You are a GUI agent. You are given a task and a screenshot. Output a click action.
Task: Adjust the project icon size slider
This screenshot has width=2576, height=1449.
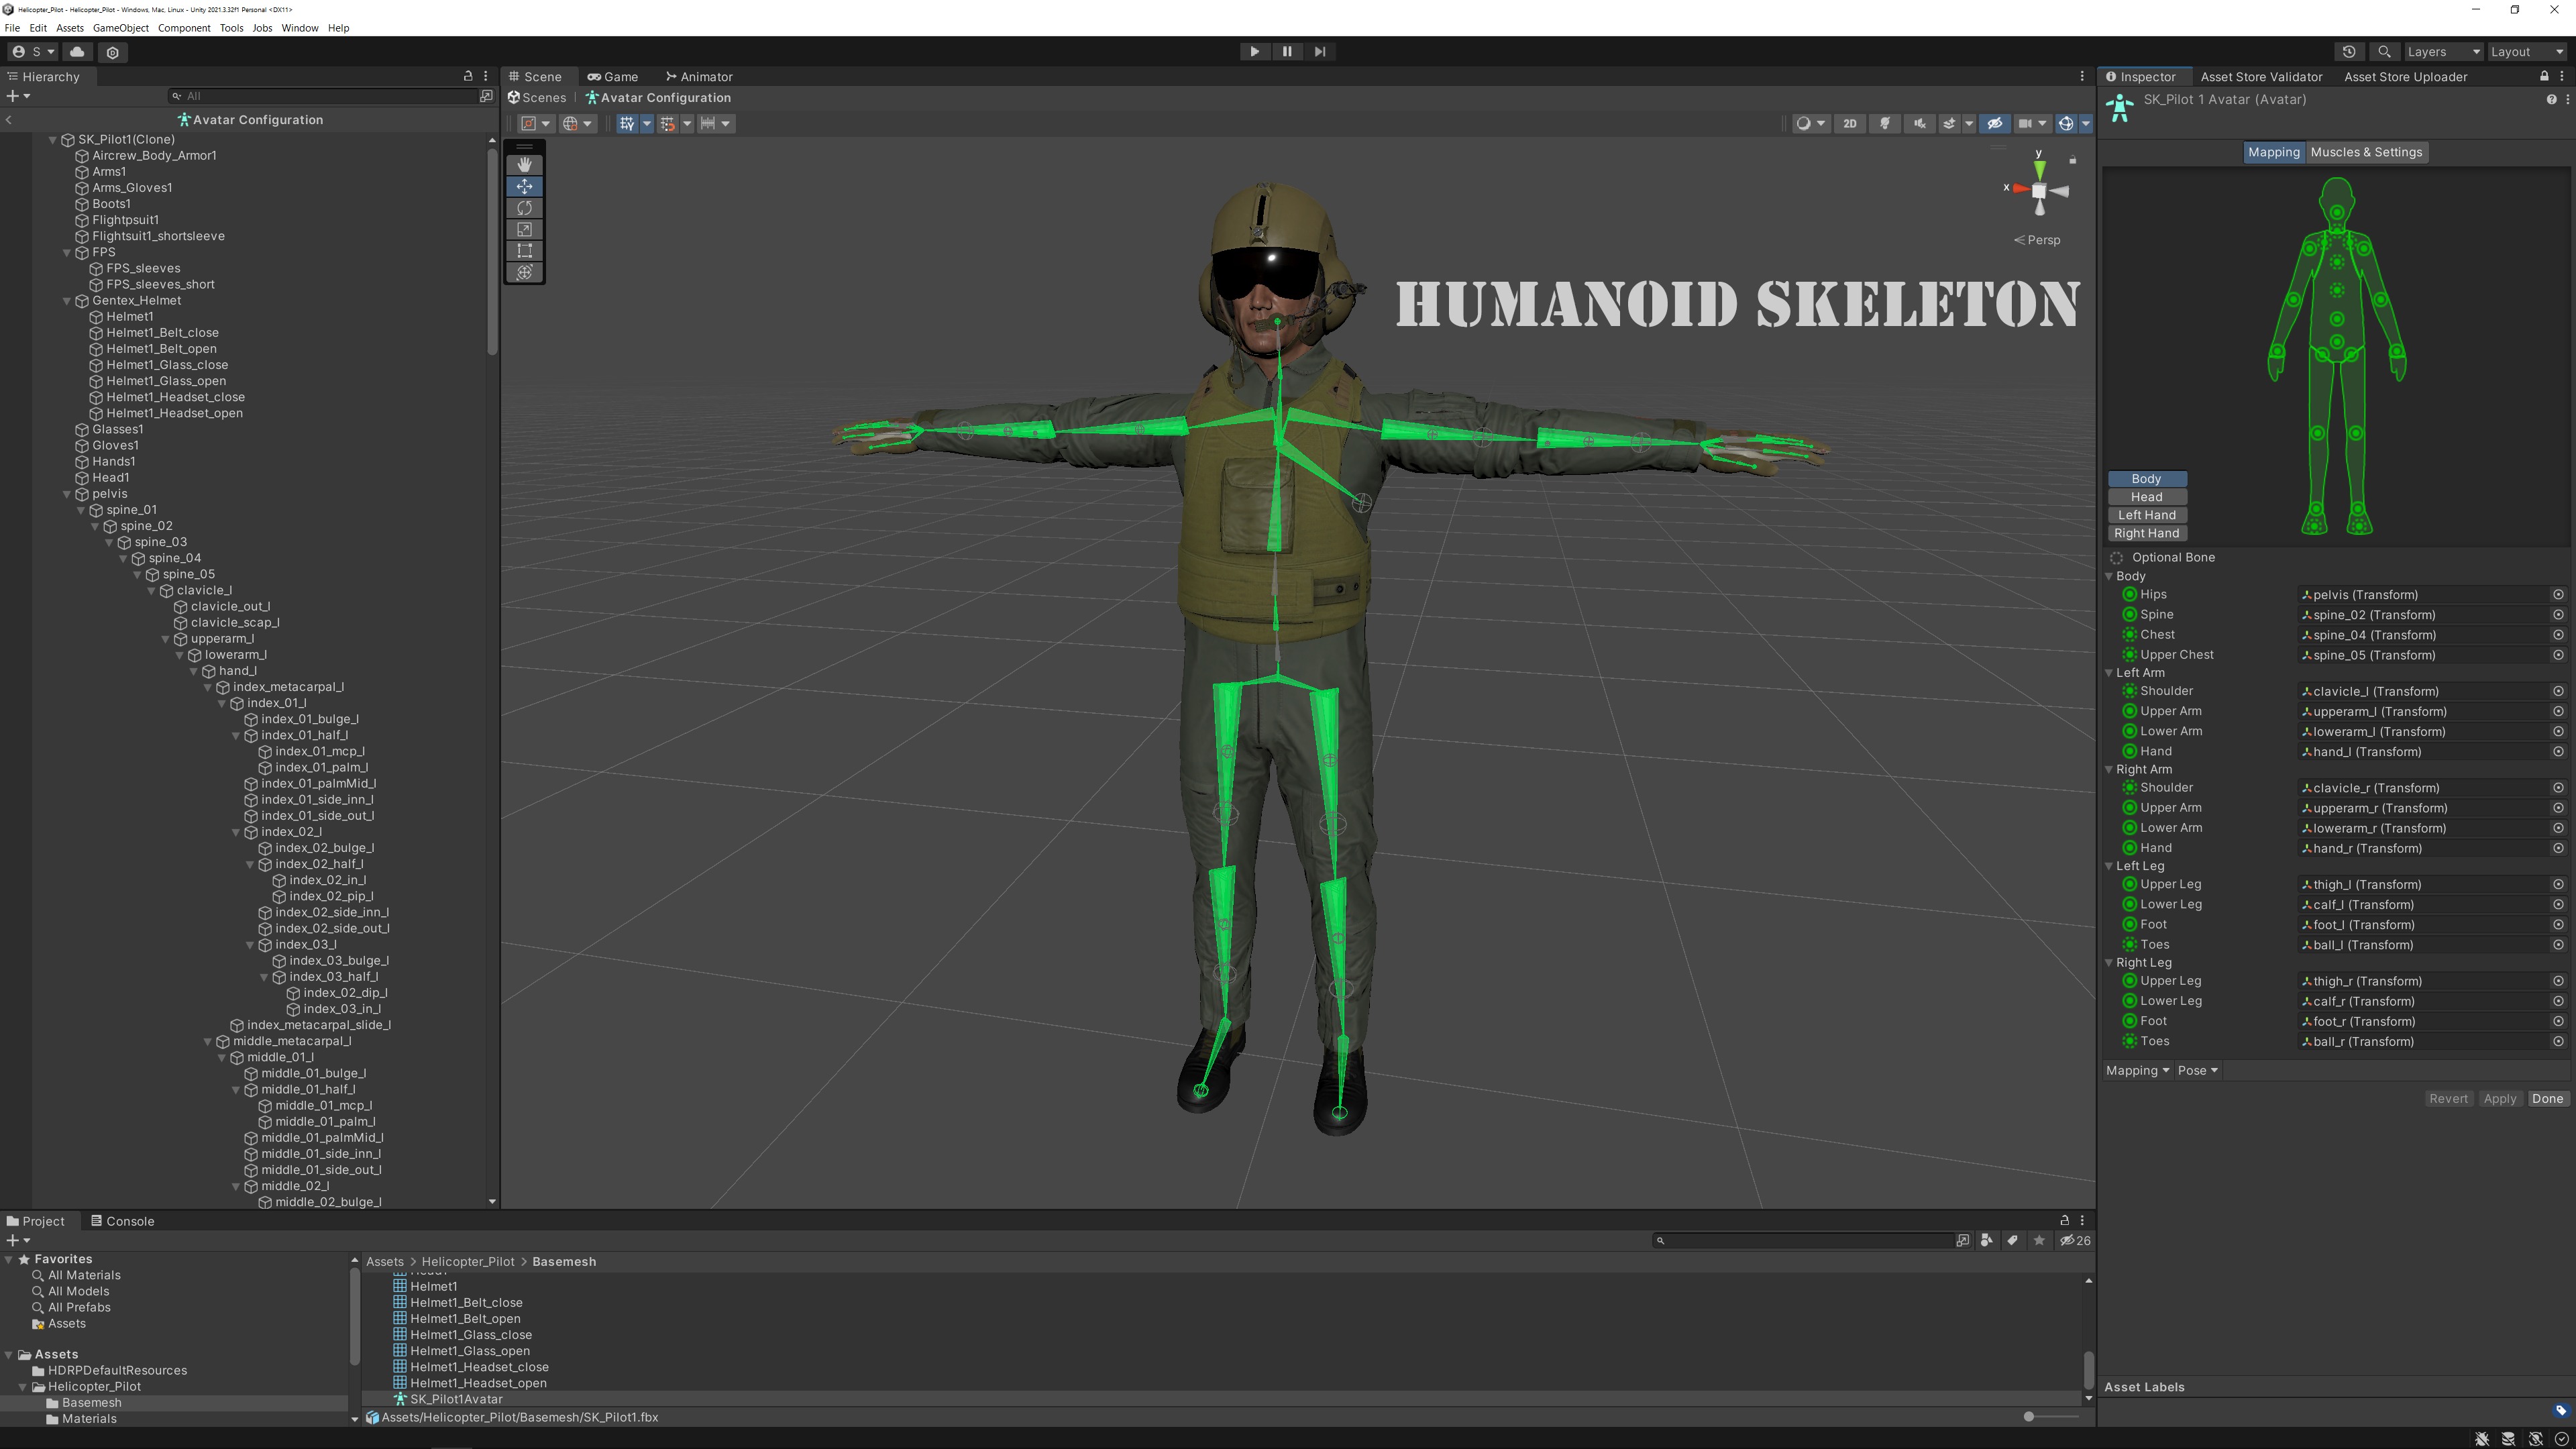2028,1416
